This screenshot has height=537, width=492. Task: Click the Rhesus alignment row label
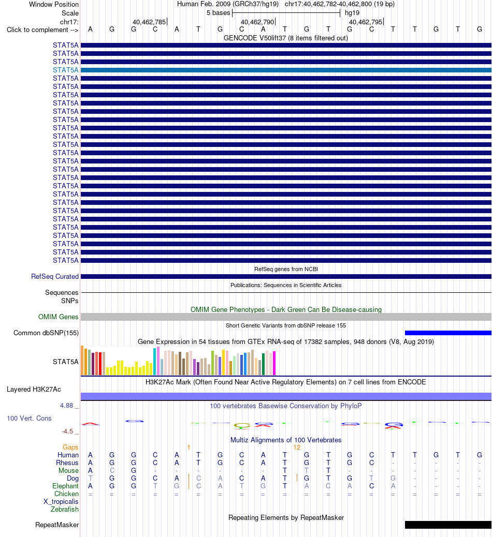[67, 463]
